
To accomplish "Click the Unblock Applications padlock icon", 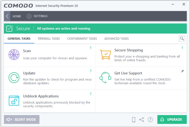I will (x=14, y=100).
